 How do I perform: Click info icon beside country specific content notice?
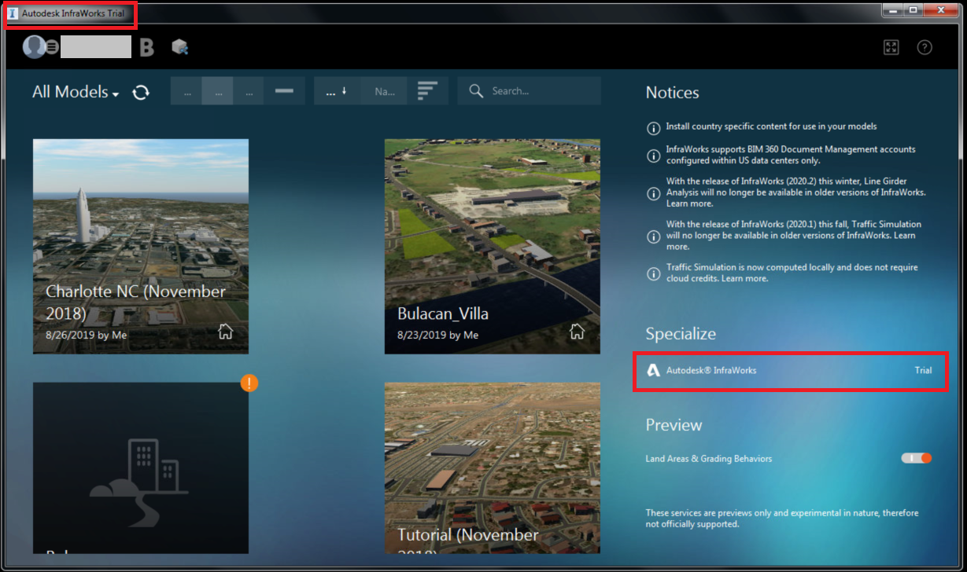click(x=653, y=128)
